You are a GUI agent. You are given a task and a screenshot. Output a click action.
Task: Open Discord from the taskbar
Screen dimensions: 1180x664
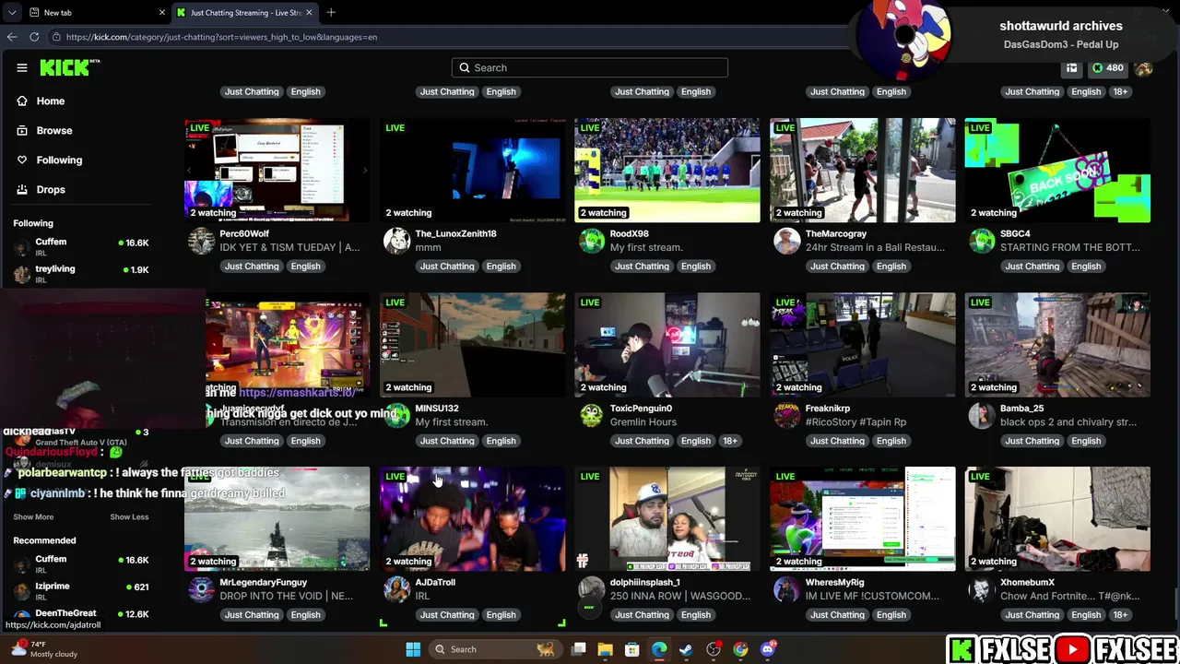tap(768, 649)
